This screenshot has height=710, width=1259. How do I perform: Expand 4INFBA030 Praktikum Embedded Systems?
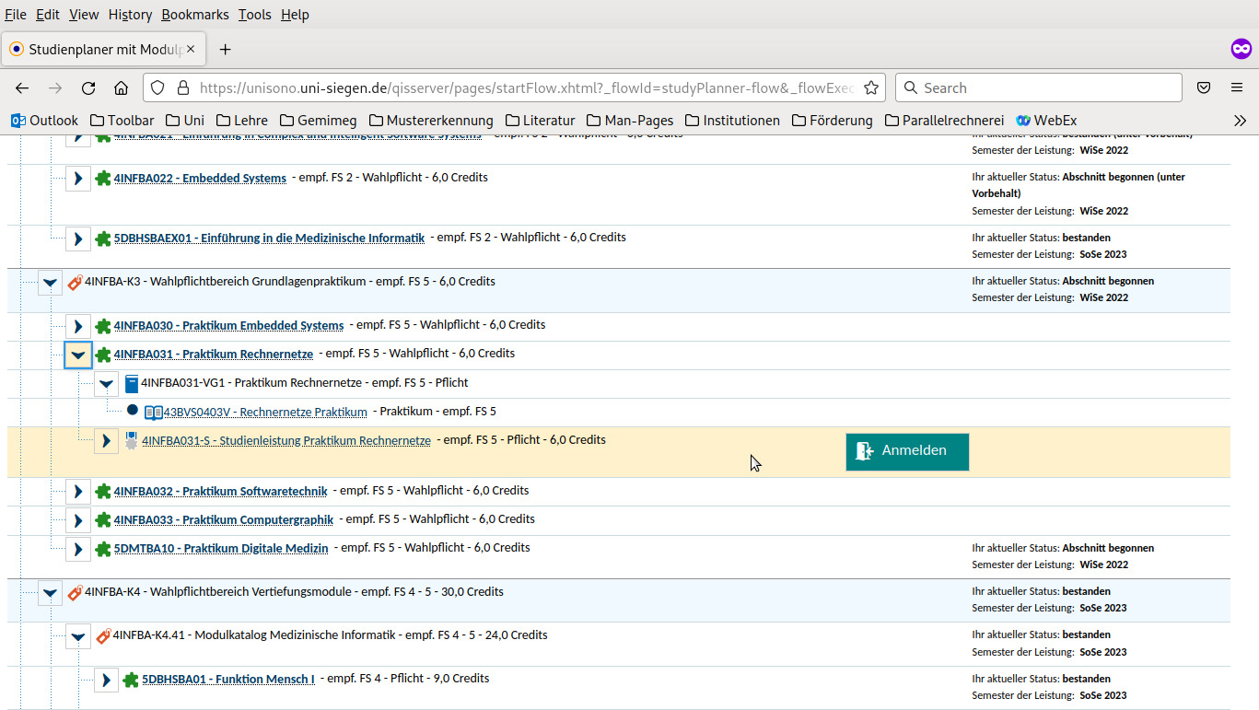click(78, 326)
